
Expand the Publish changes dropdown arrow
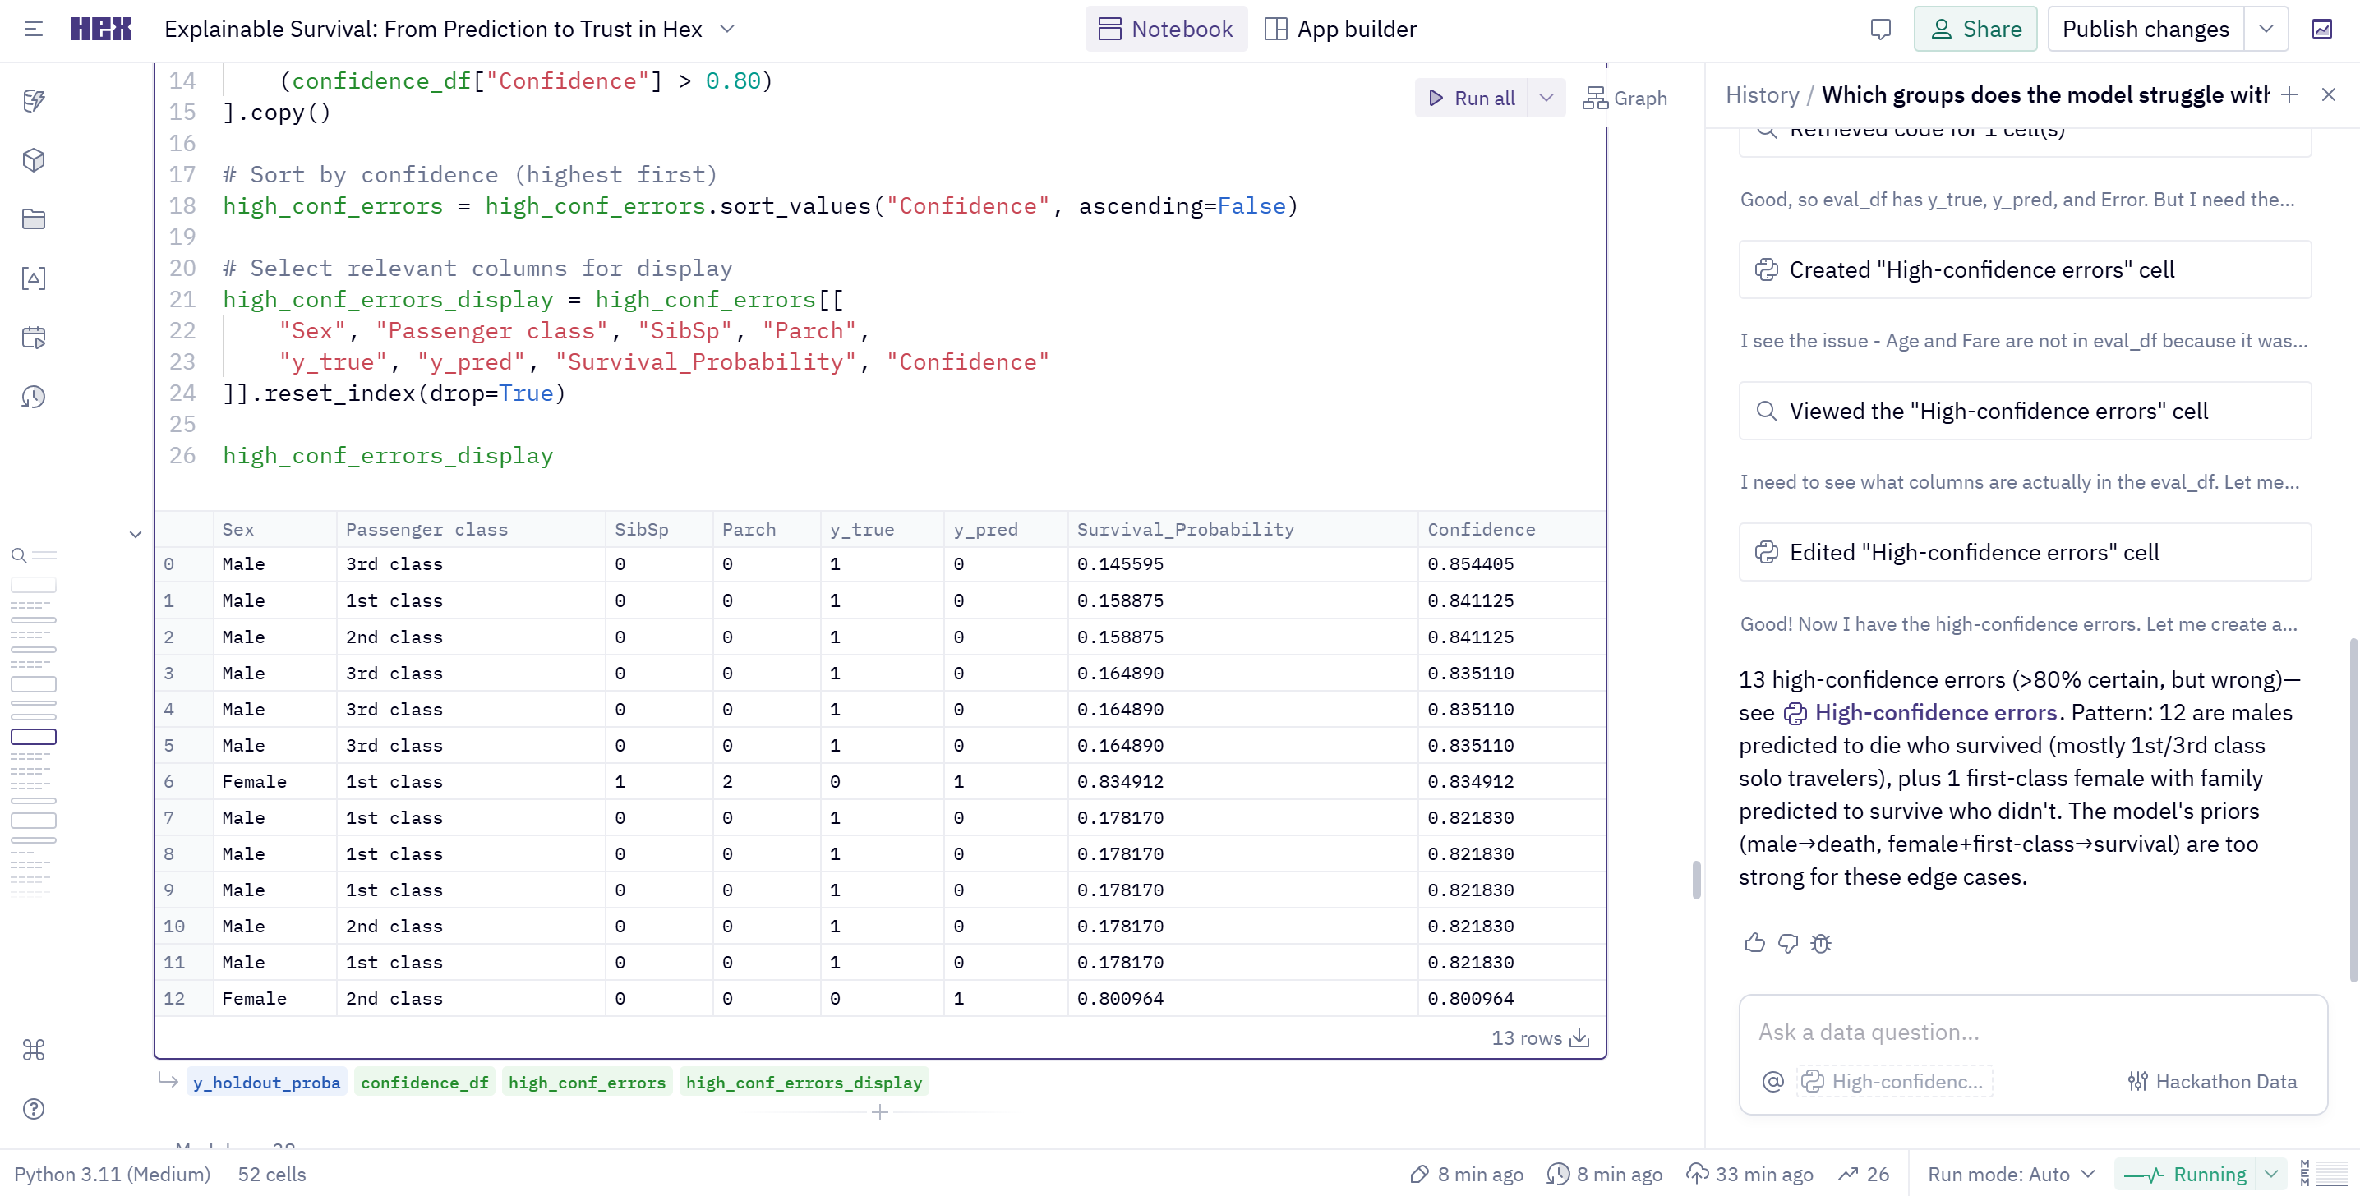[2266, 30]
